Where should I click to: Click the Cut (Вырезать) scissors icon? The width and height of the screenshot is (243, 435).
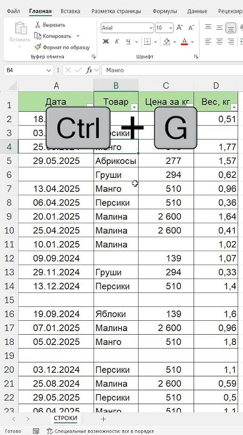tap(37, 25)
